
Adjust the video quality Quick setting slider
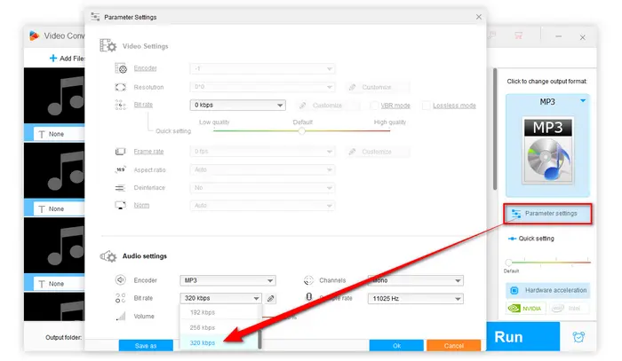[302, 130]
